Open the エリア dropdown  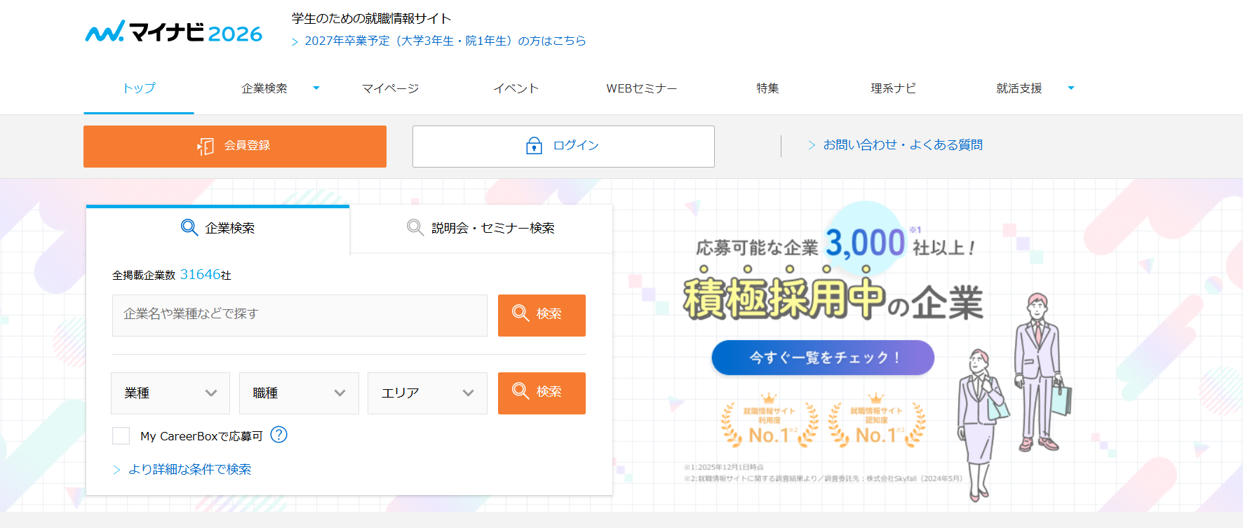pos(427,393)
